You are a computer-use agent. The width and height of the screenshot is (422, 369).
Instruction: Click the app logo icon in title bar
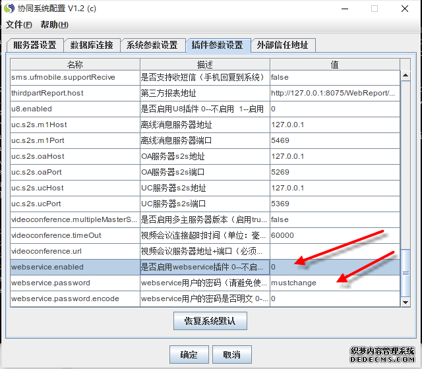(9, 9)
